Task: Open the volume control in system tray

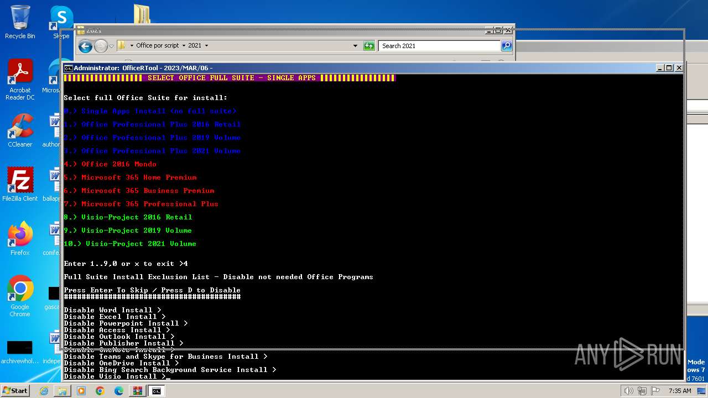Action: click(x=628, y=391)
